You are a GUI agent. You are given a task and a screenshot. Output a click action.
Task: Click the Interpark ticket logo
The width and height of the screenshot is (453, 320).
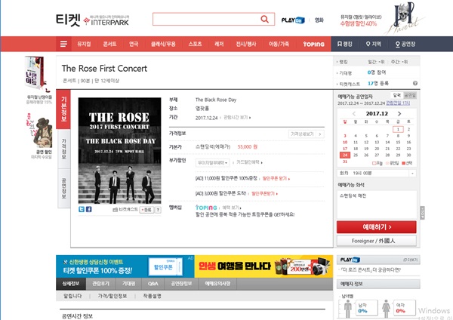point(92,20)
